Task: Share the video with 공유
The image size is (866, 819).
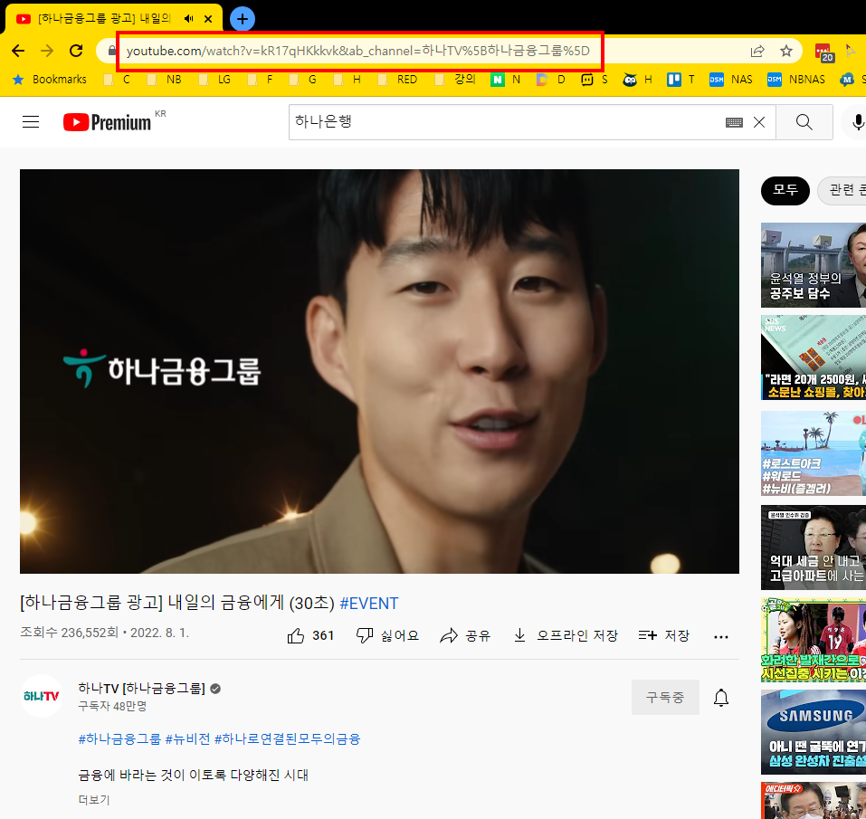Action: pyautogui.click(x=465, y=635)
